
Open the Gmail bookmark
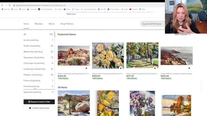point(125,9)
